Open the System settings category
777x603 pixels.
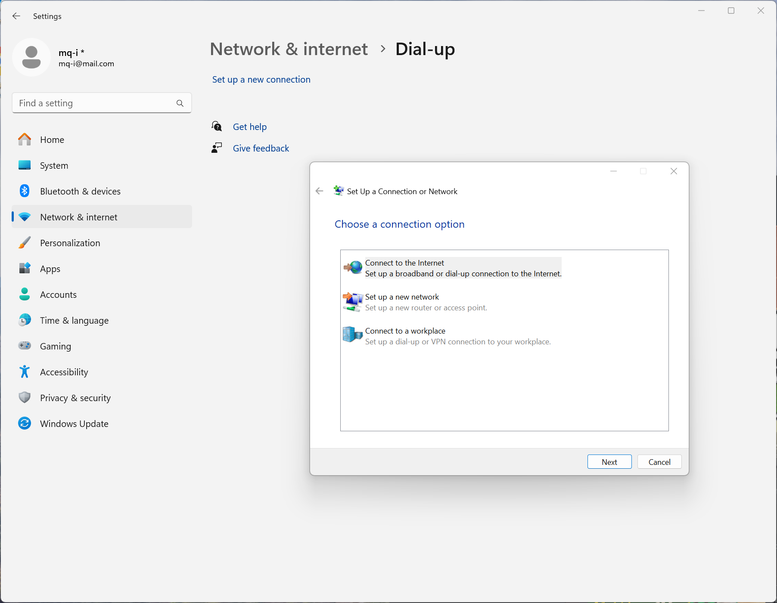[102, 165]
